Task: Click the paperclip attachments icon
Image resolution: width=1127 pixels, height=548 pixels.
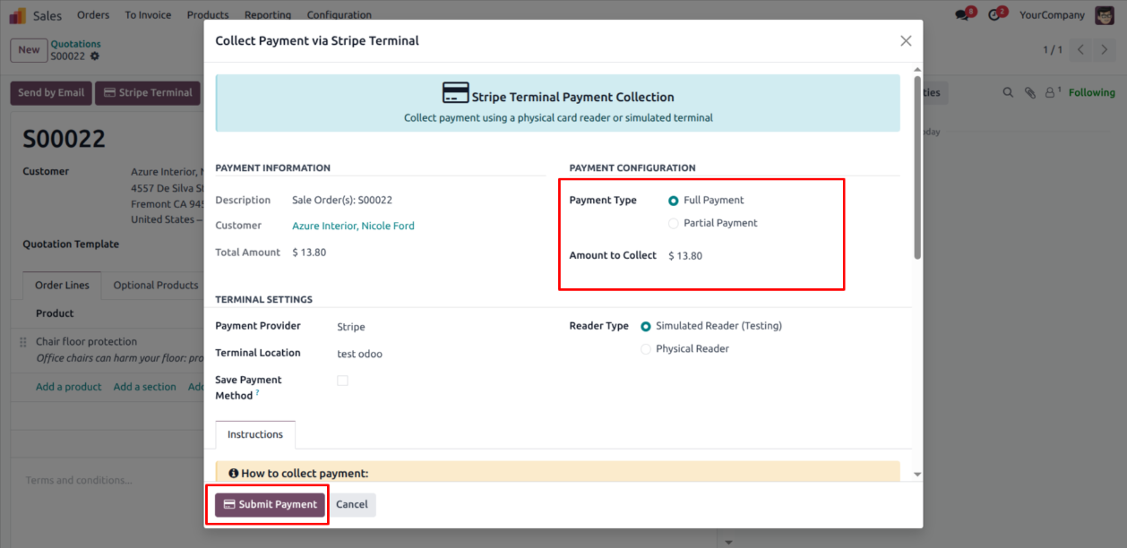Action: point(1030,92)
